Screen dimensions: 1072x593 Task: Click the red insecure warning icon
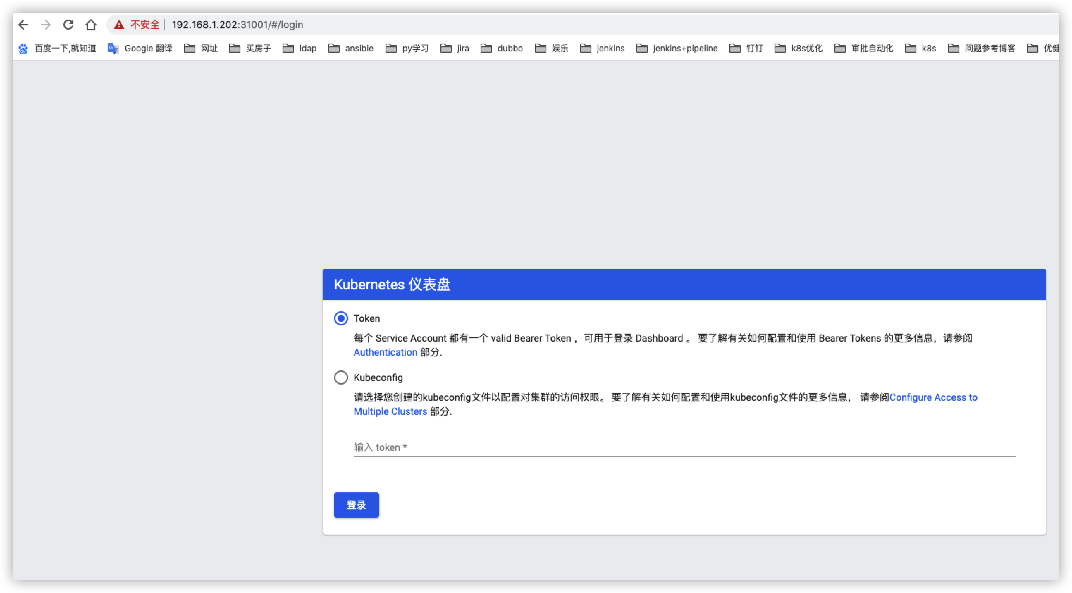tap(119, 25)
